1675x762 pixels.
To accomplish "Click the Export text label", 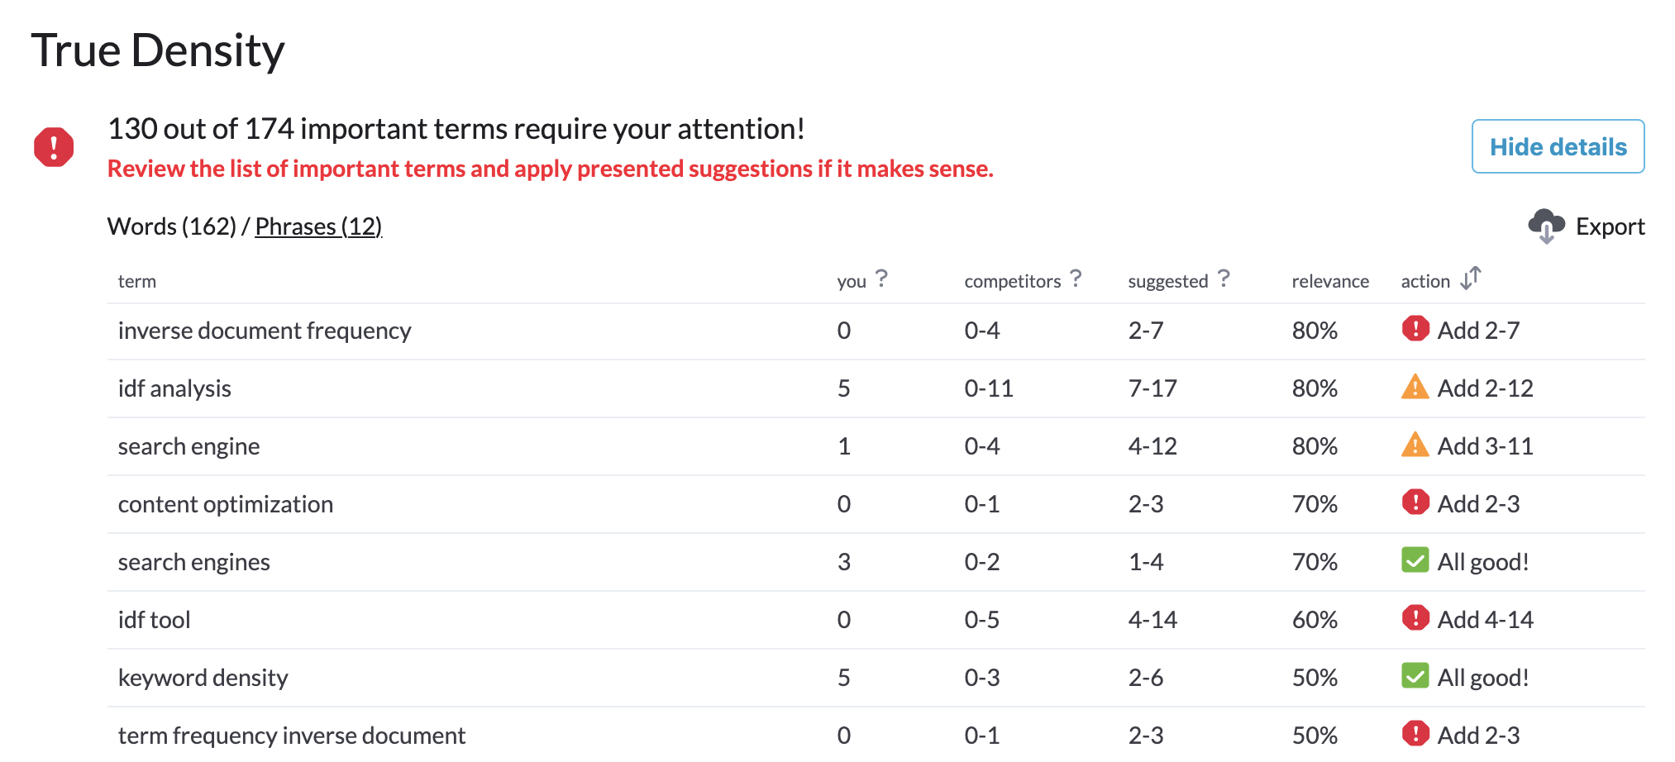I will 1610,226.
